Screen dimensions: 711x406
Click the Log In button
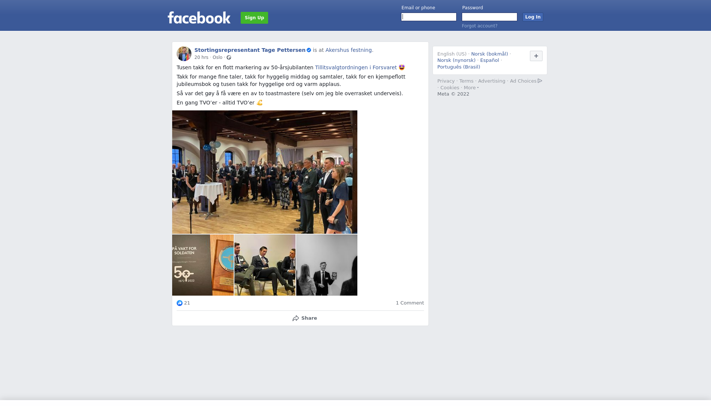[x=533, y=17]
